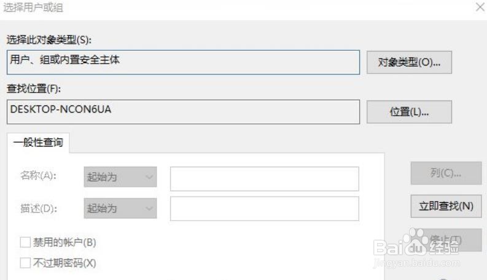Select the DESKTOP-NCON6UA location field

point(183,112)
